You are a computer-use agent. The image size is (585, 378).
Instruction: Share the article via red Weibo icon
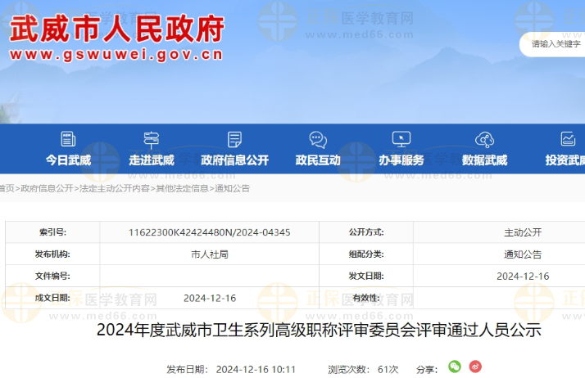coord(475,367)
